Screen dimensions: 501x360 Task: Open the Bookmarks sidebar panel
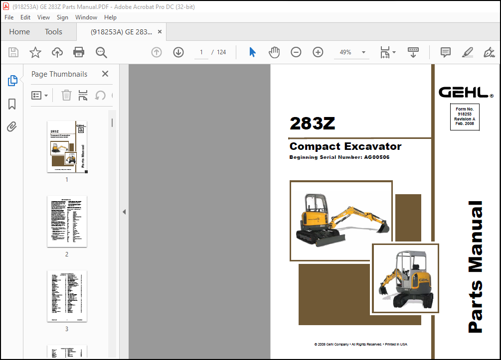[12, 104]
